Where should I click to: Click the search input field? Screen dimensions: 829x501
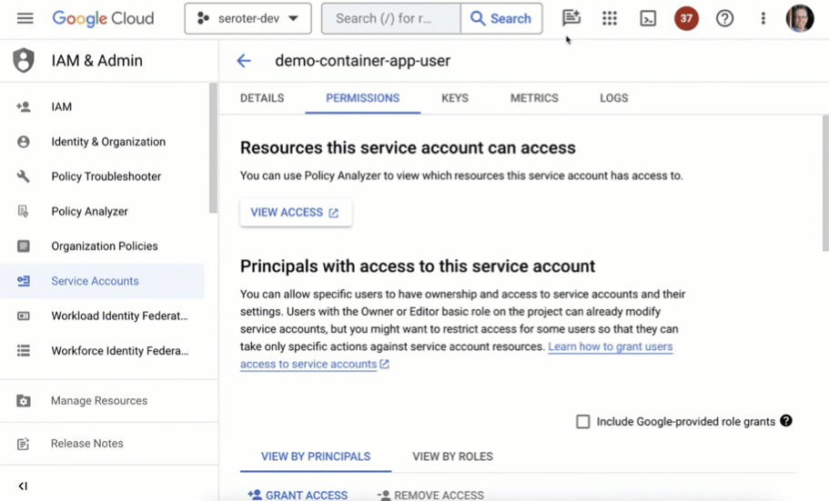[390, 18]
